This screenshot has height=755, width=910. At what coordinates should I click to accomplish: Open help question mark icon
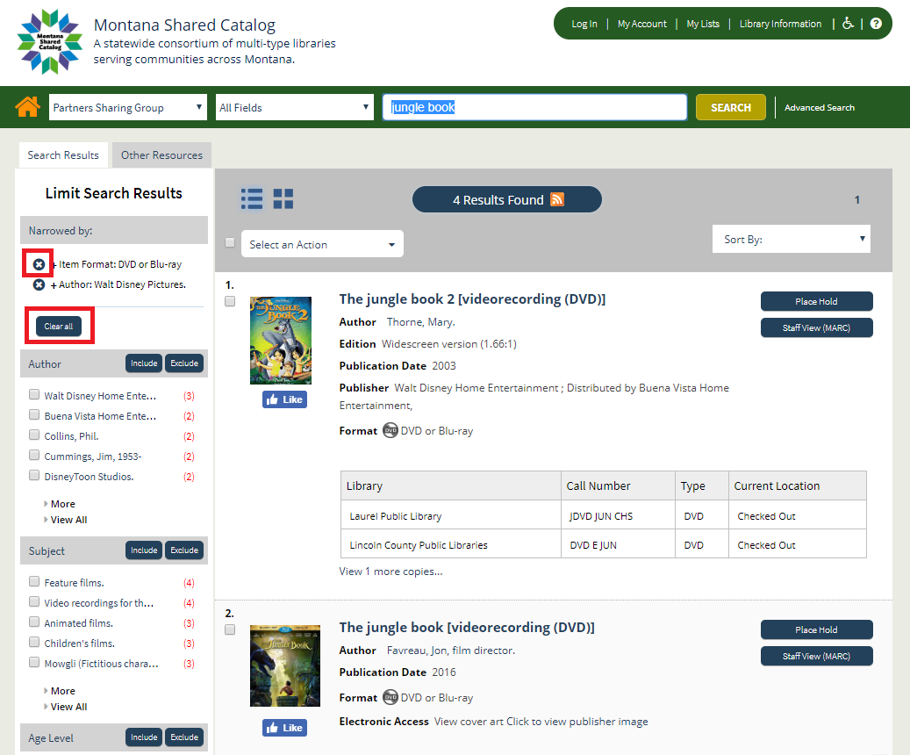(877, 23)
